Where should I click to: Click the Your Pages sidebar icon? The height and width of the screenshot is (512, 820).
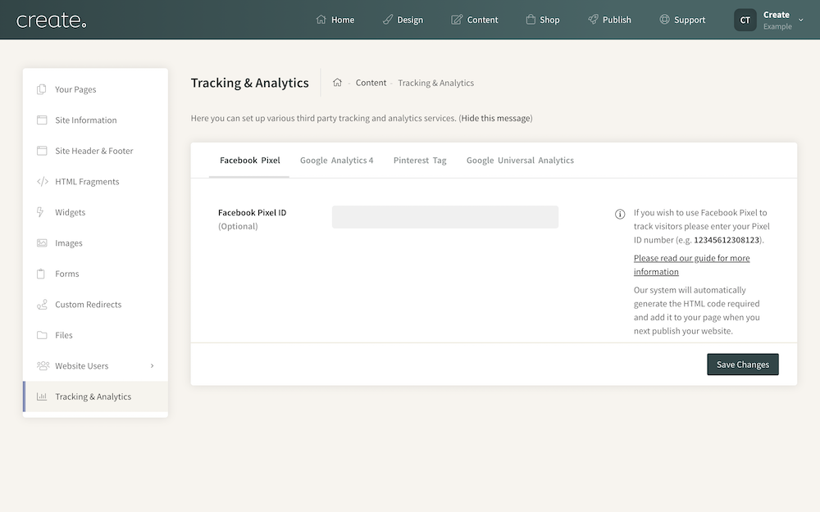tap(41, 89)
